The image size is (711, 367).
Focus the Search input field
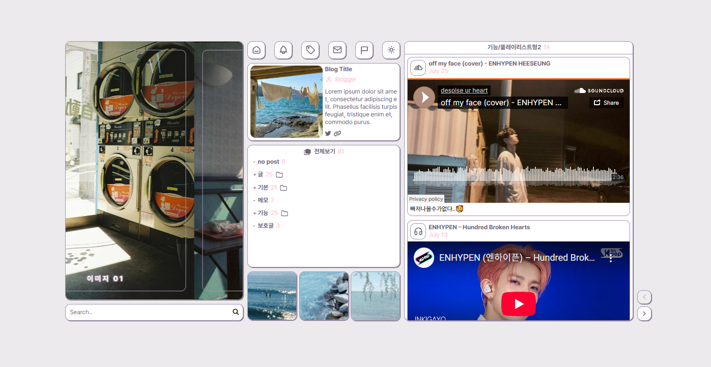(149, 312)
